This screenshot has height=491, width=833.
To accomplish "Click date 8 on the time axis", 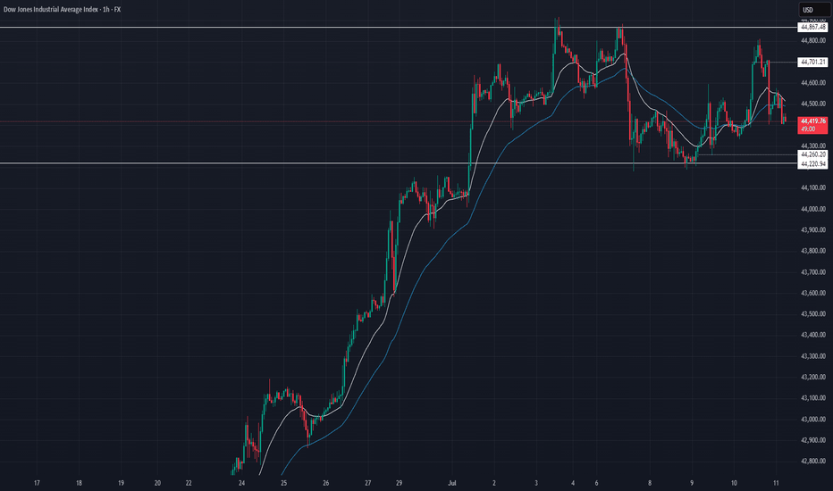I will [x=650, y=483].
